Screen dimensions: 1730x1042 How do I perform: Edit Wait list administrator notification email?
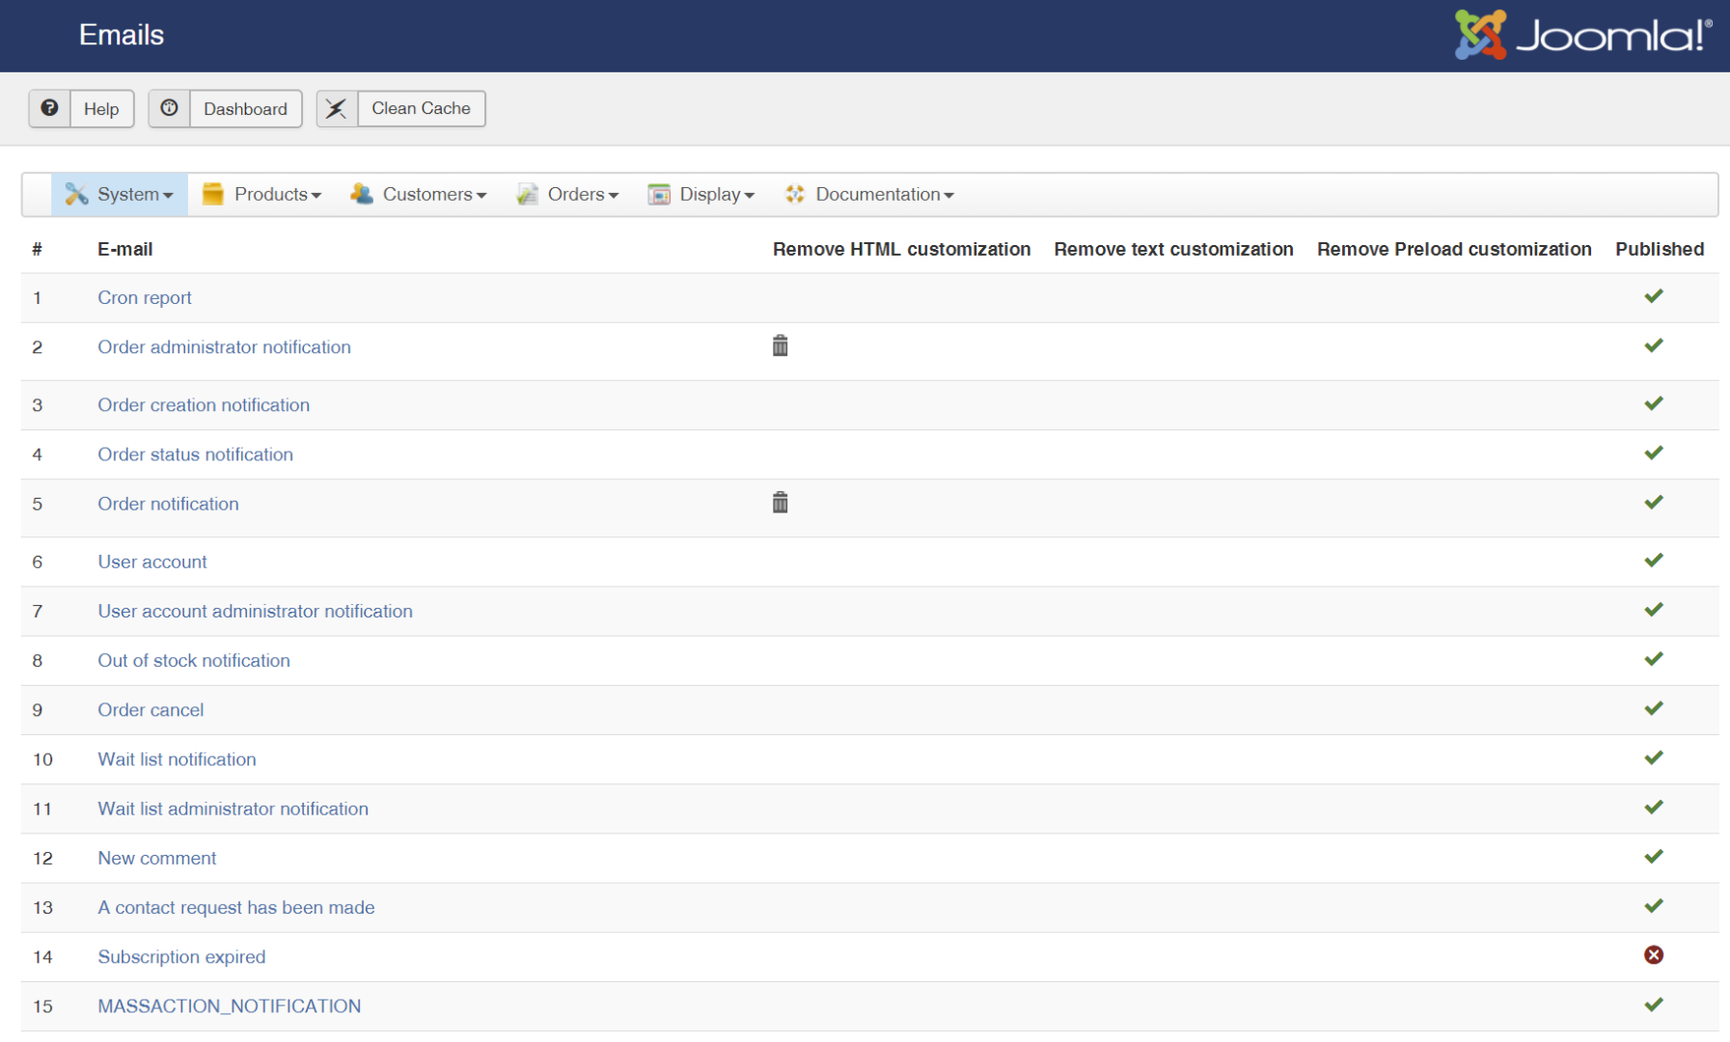point(233,809)
